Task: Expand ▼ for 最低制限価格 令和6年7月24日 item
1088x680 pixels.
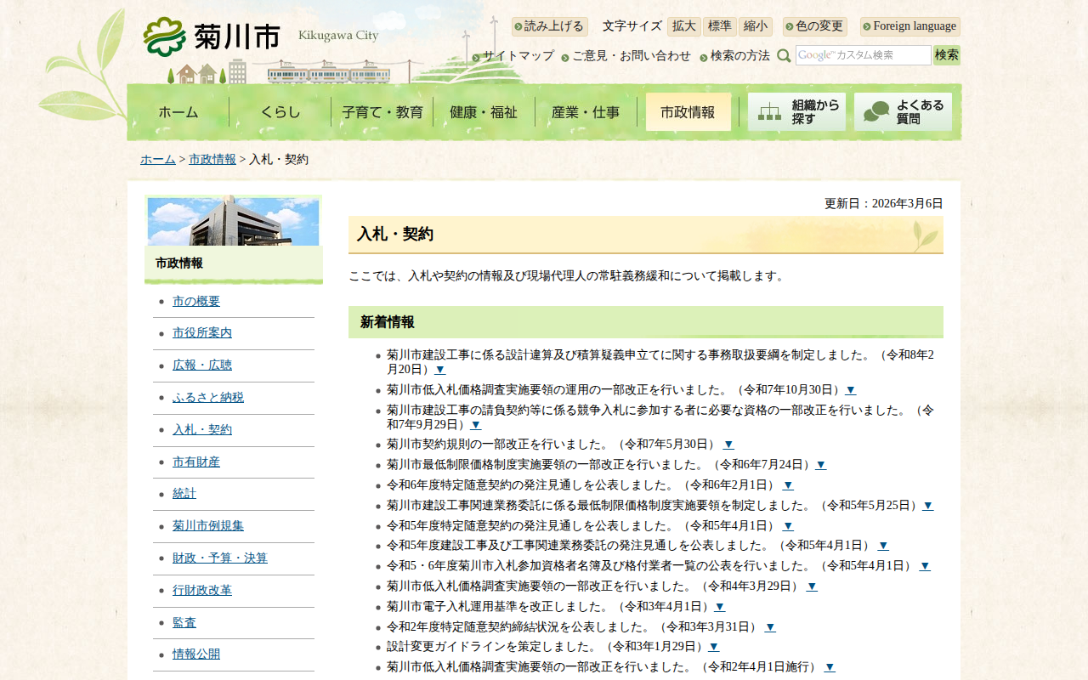Action: [821, 465]
